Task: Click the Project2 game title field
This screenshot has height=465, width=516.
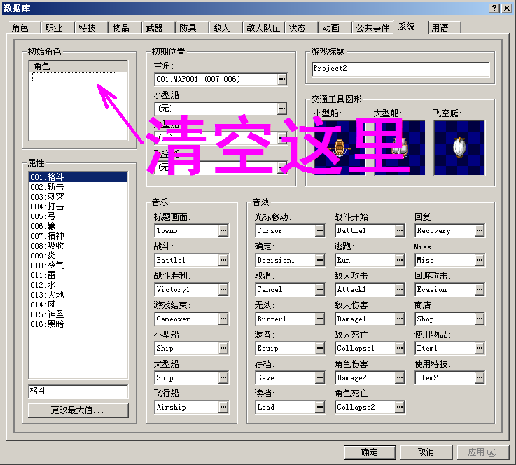Action: point(400,69)
